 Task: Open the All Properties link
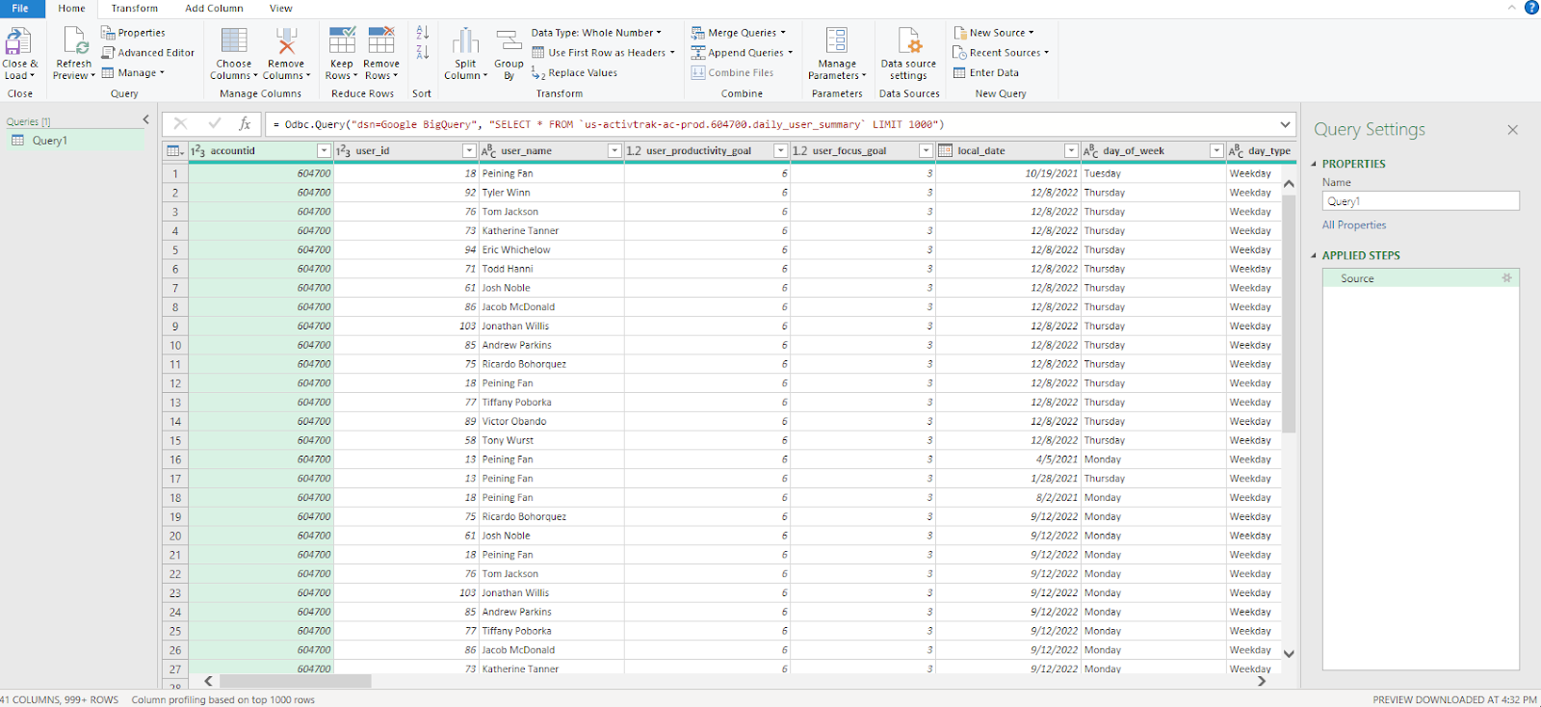(1354, 225)
